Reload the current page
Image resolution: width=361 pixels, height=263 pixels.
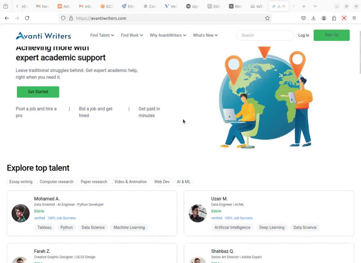point(27,18)
